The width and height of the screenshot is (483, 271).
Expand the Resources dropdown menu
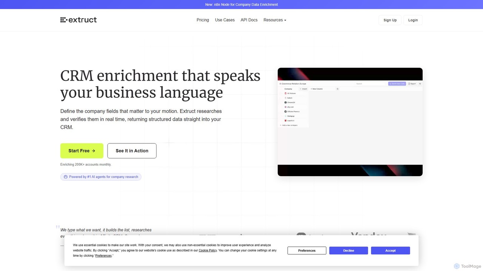pos(275,20)
